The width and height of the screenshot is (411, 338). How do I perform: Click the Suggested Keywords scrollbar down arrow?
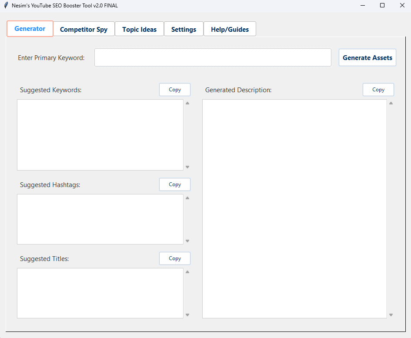pos(187,167)
